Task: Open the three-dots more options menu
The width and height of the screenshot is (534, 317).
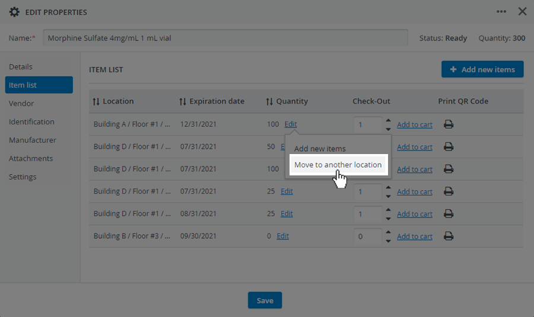Action: 501,12
